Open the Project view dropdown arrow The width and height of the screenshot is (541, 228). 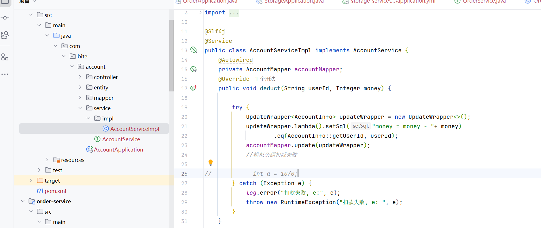tap(34, 1)
